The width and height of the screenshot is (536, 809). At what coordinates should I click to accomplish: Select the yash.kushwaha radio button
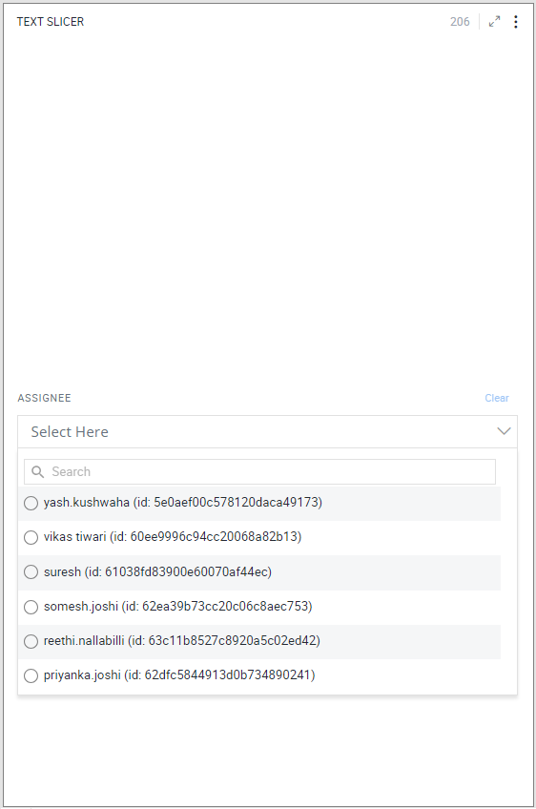click(x=31, y=503)
